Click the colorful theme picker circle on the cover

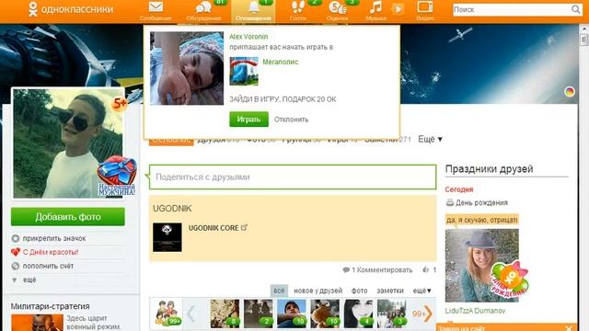(570, 91)
